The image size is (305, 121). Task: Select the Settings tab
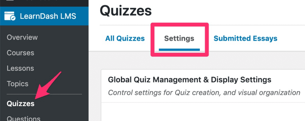click(x=179, y=38)
